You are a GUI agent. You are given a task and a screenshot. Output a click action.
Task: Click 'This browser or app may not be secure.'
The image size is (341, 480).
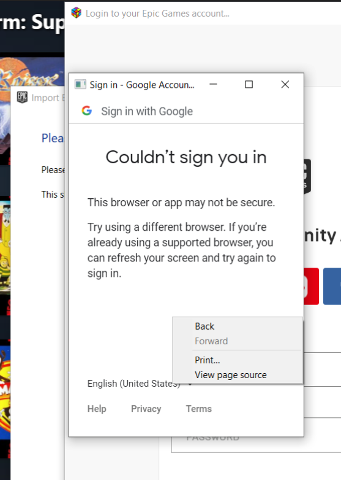181,203
